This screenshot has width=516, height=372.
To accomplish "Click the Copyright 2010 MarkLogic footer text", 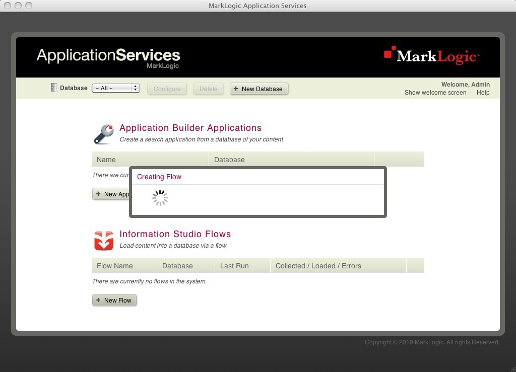I will click(x=432, y=342).
